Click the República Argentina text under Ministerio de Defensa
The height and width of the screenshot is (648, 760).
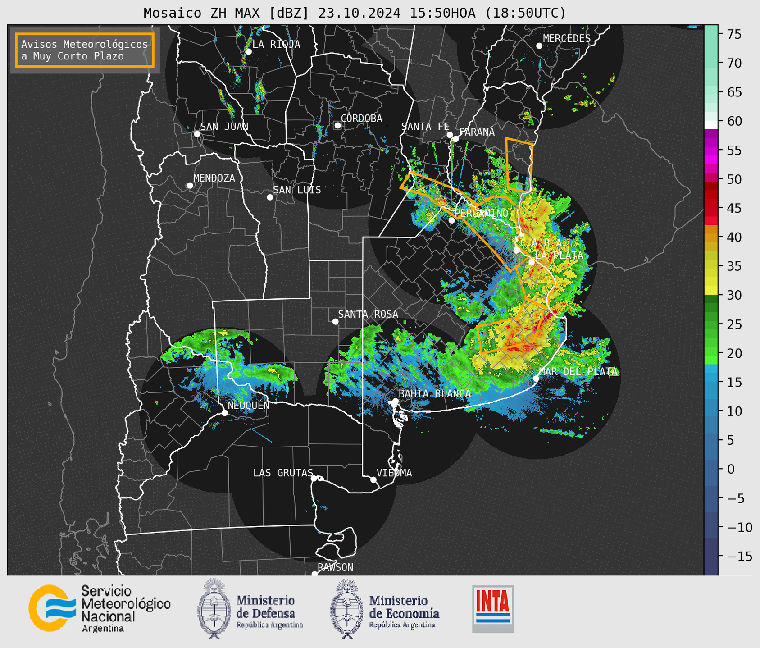click(x=270, y=625)
